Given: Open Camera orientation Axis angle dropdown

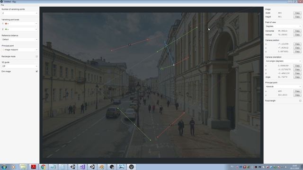Looking at the screenshot, I should [283, 61].
